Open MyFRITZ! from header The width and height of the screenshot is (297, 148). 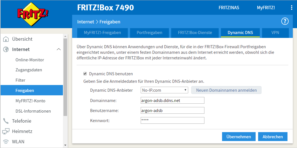click(x=266, y=8)
